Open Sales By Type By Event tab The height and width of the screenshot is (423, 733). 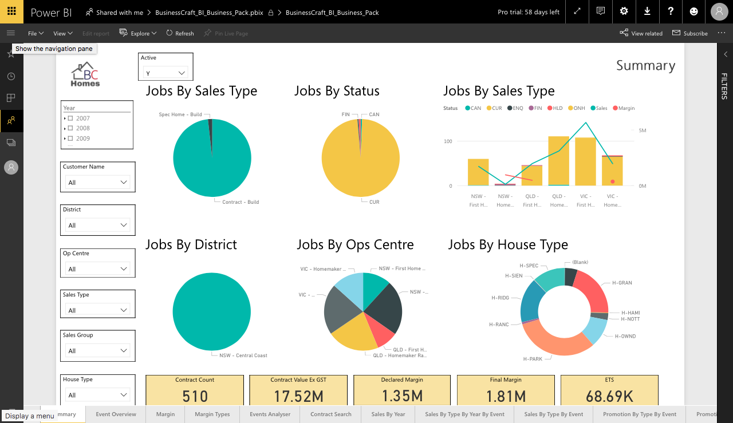553,414
